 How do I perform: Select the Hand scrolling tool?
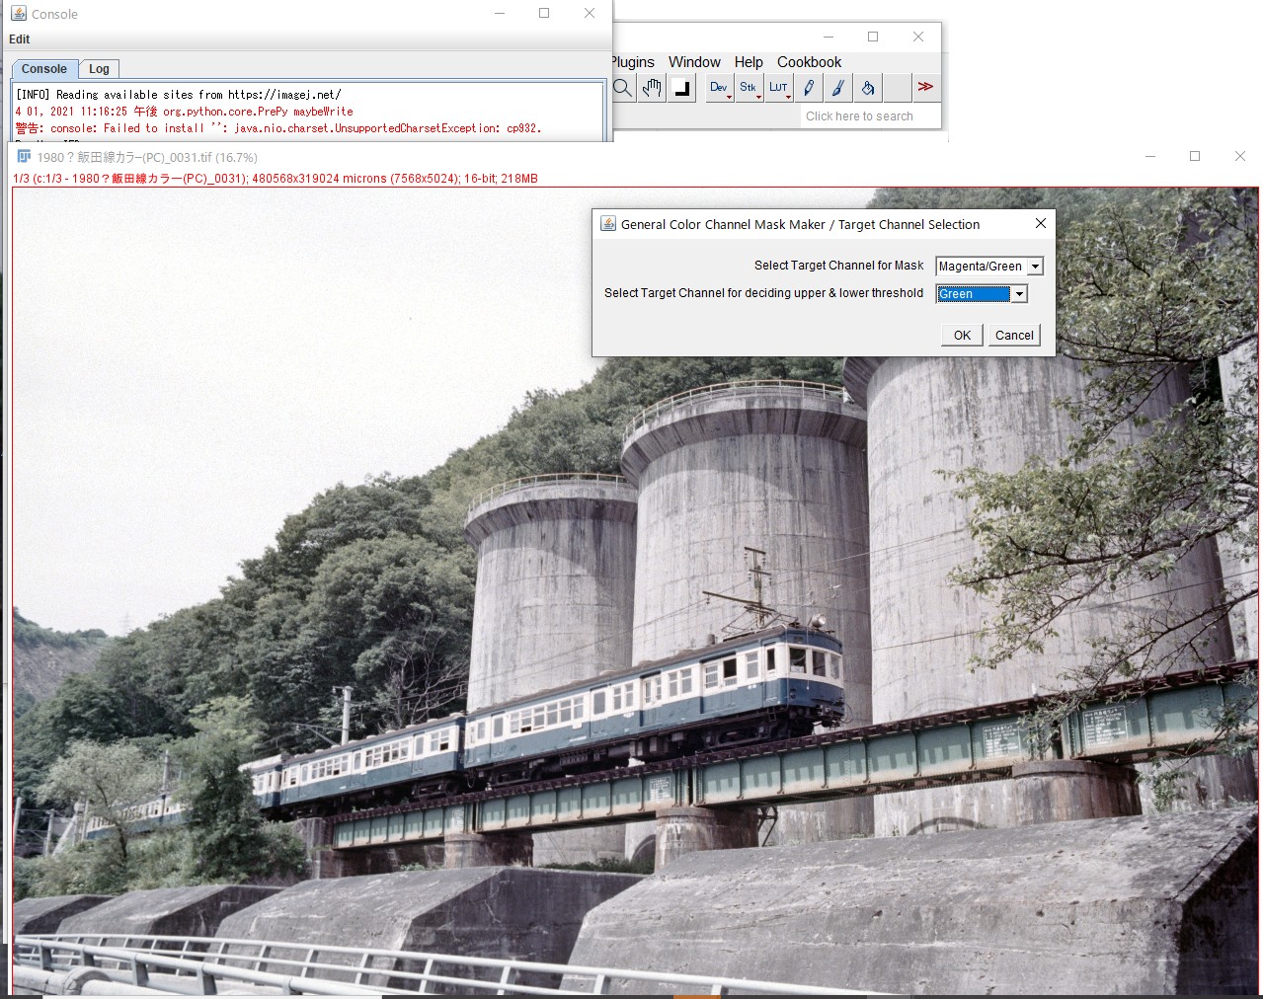652,88
